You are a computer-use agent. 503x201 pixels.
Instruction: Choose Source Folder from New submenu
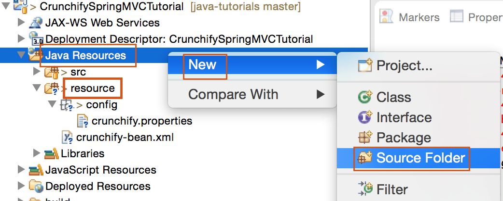click(420, 158)
